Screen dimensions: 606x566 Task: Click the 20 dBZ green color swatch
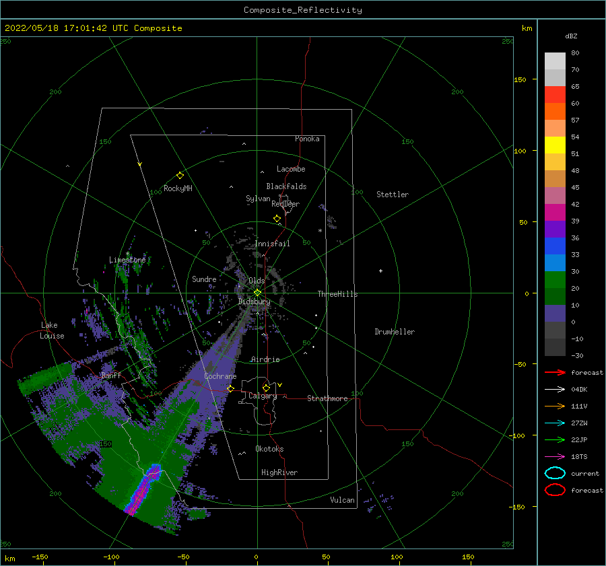[555, 280]
